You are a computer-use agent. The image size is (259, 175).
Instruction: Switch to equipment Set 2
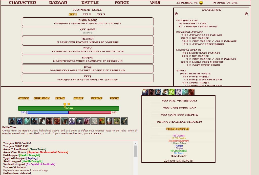(87, 14)
